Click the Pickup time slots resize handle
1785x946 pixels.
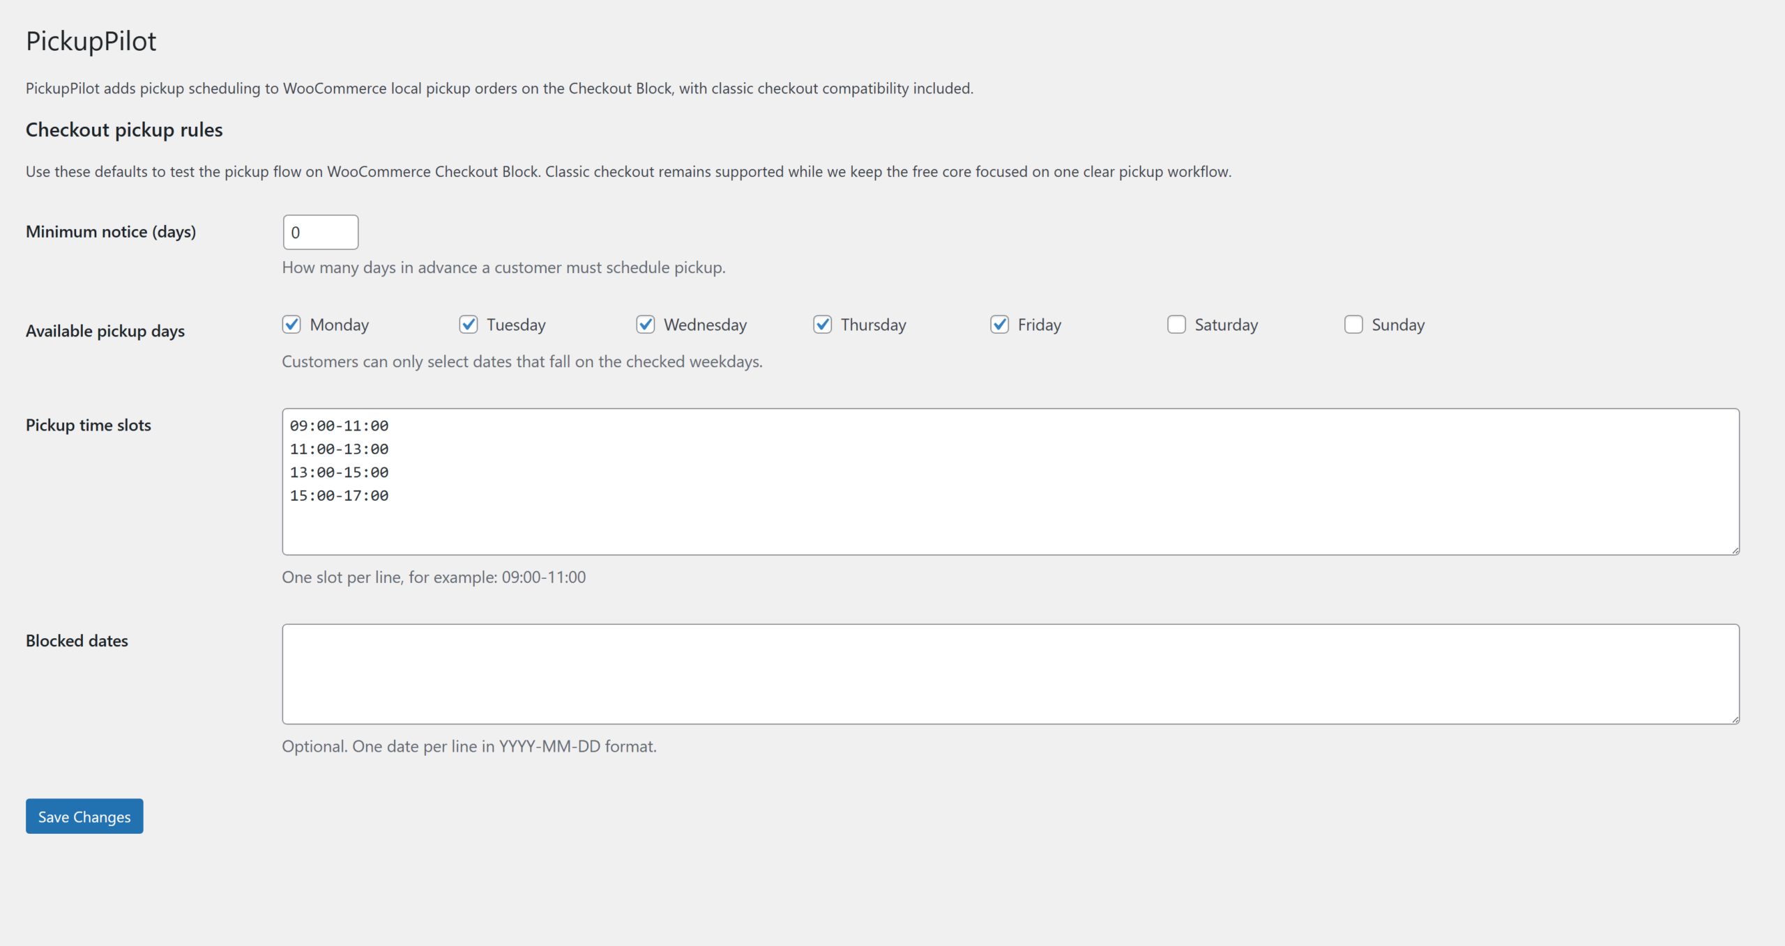coord(1735,550)
